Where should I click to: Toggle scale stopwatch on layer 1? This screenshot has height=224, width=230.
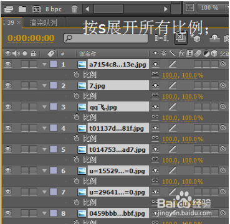77,75
